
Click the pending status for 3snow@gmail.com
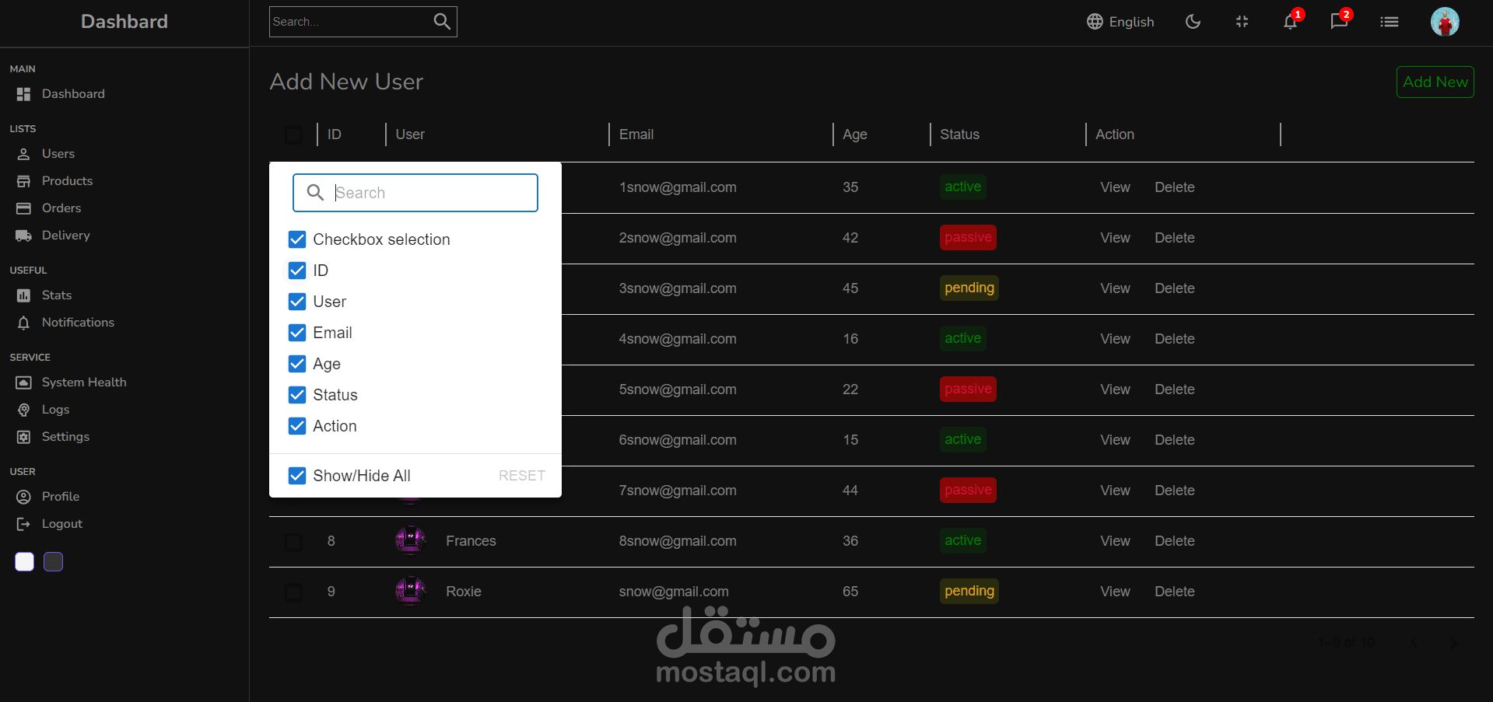tap(969, 288)
